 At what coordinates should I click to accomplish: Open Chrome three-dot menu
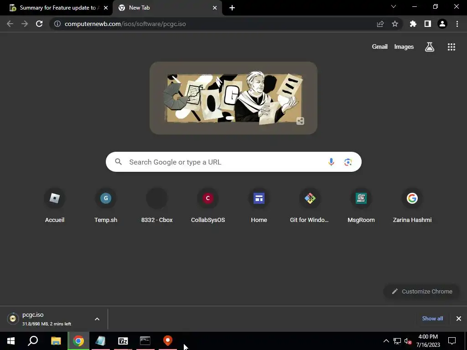457,24
